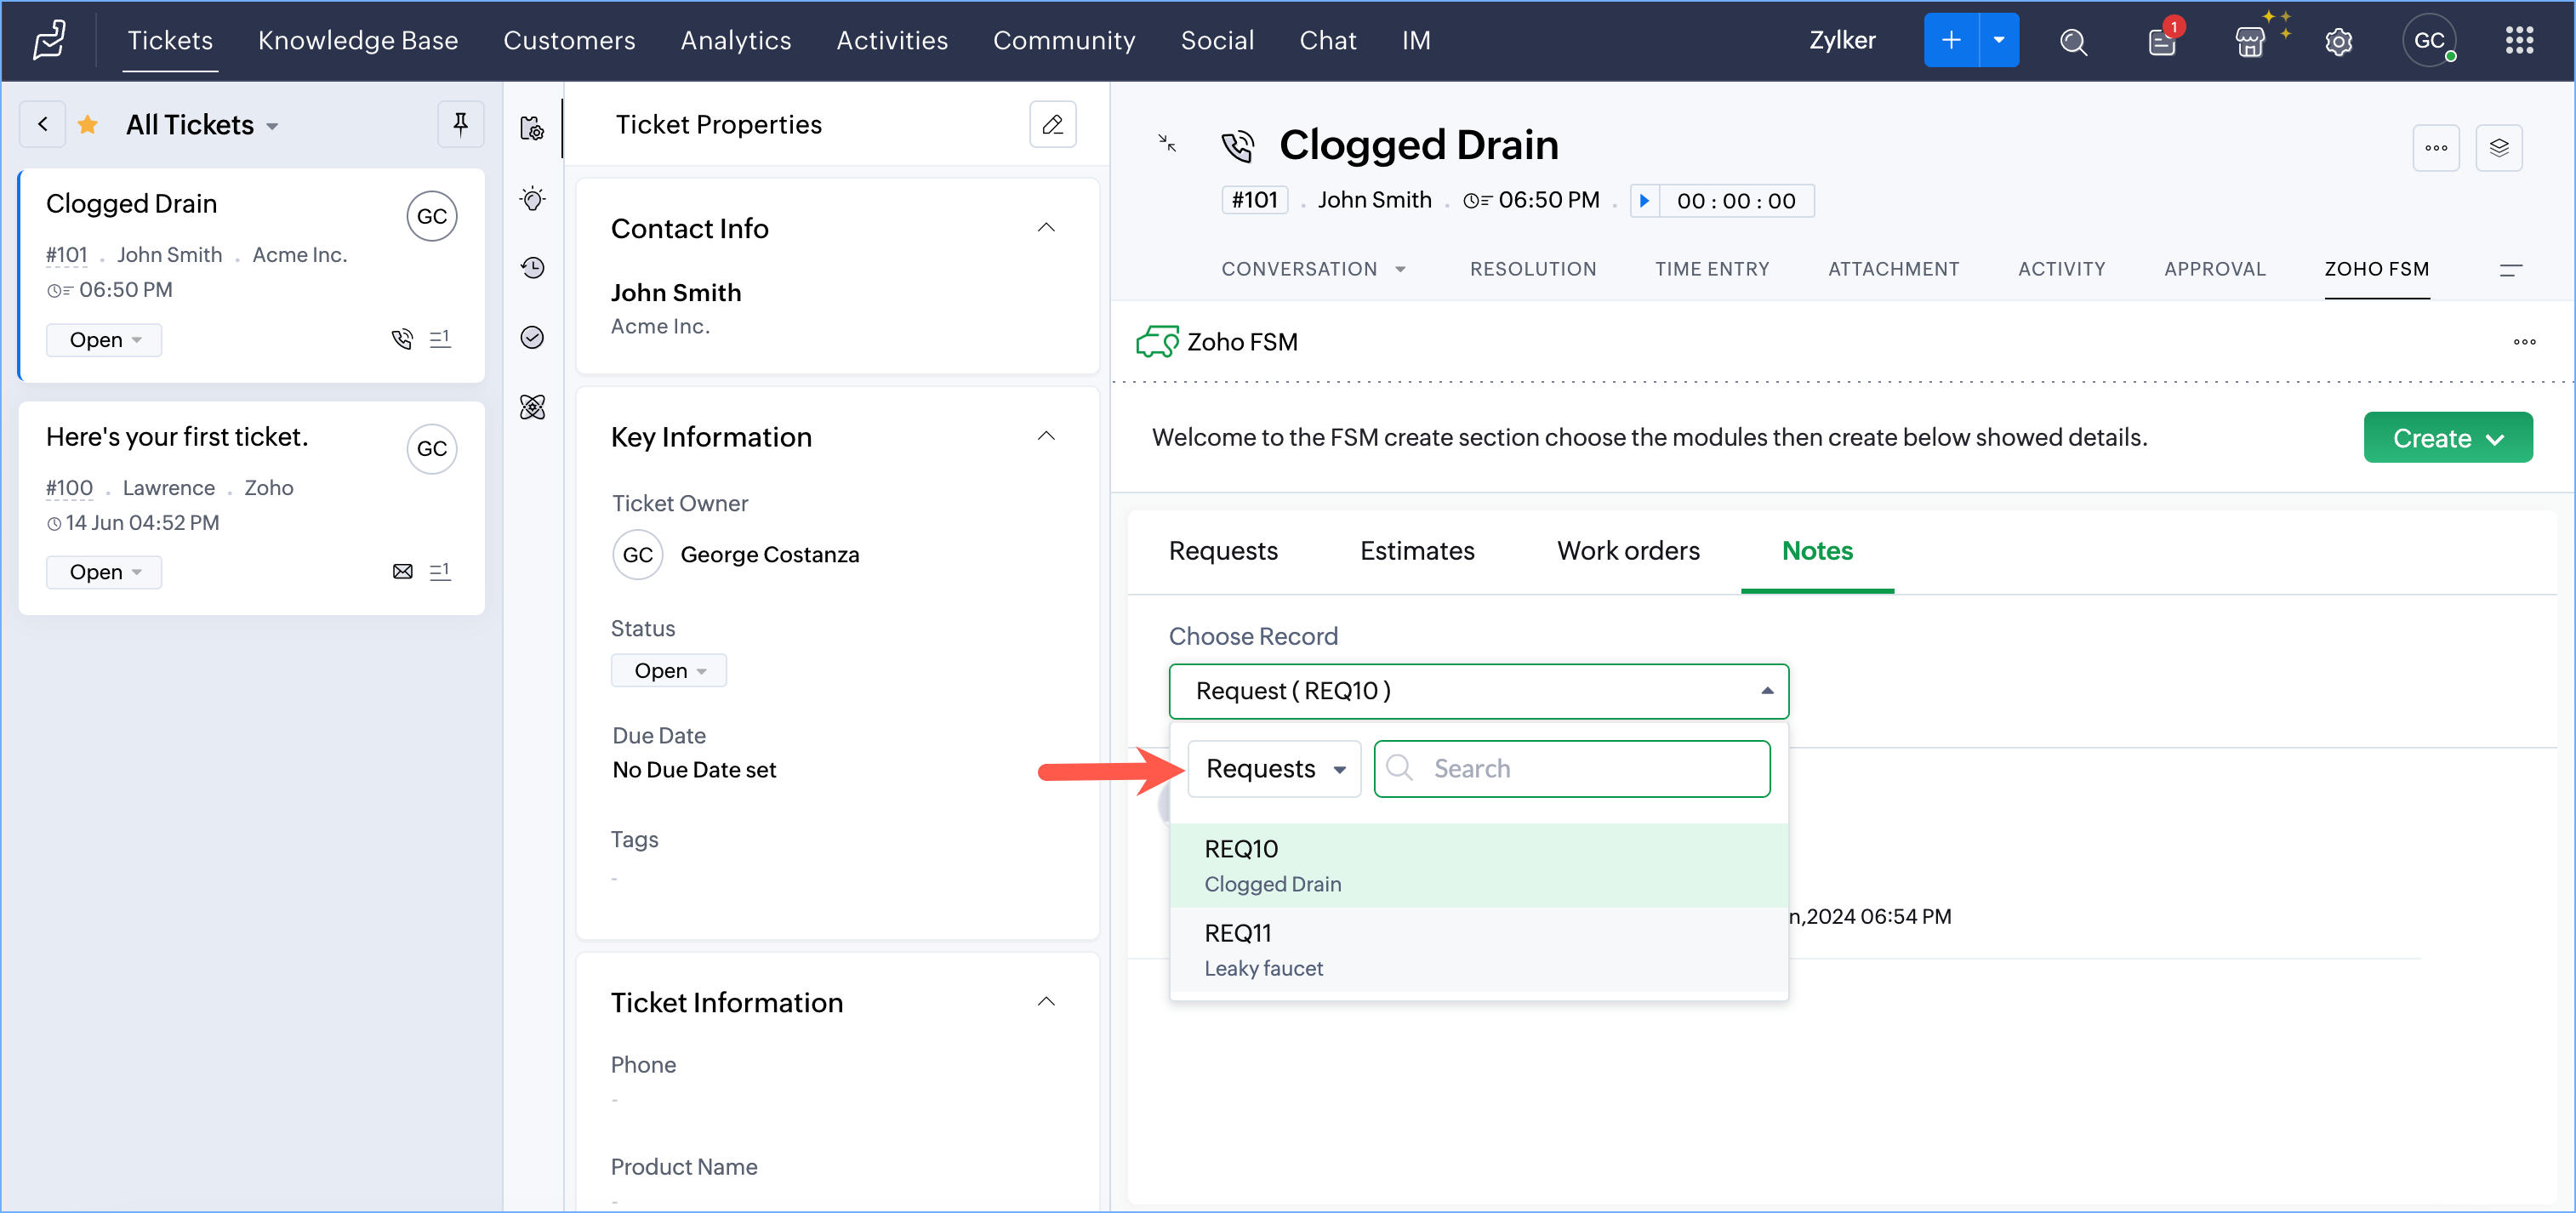Open the Status dropdown in Key Information
The image size is (2576, 1213).
668,670
